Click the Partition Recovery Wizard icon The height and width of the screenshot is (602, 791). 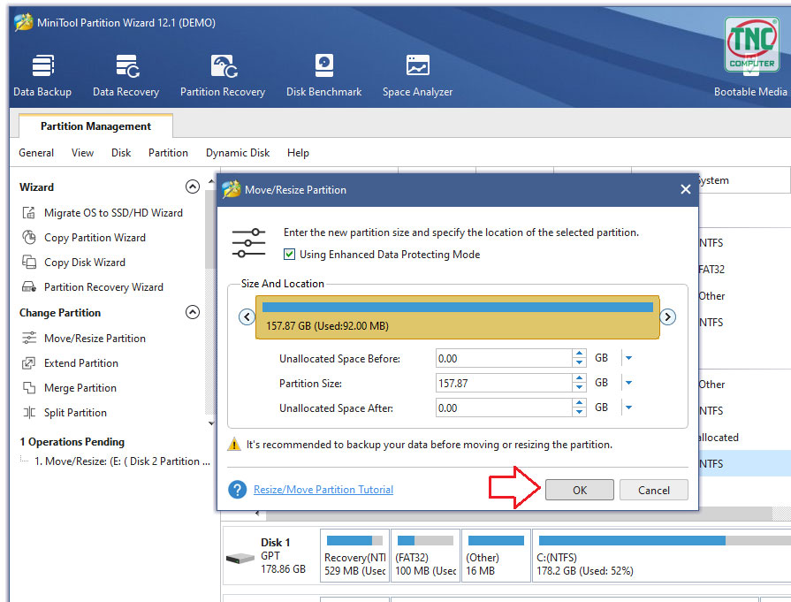[x=29, y=286]
